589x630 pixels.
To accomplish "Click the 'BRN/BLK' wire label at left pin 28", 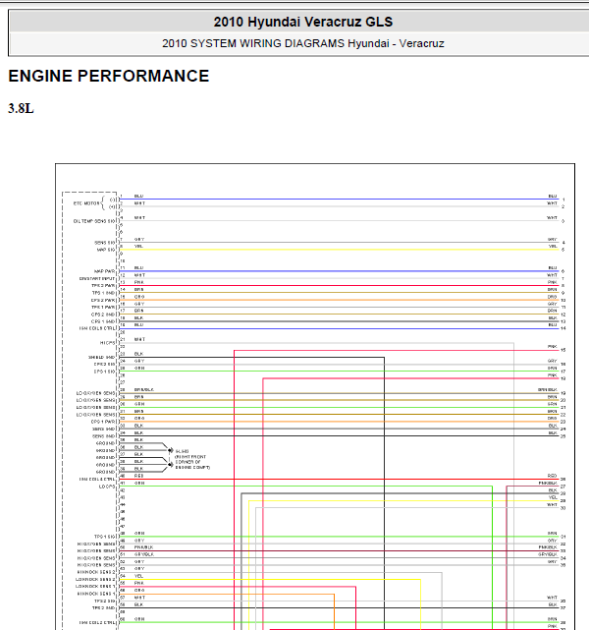I will coord(144,390).
